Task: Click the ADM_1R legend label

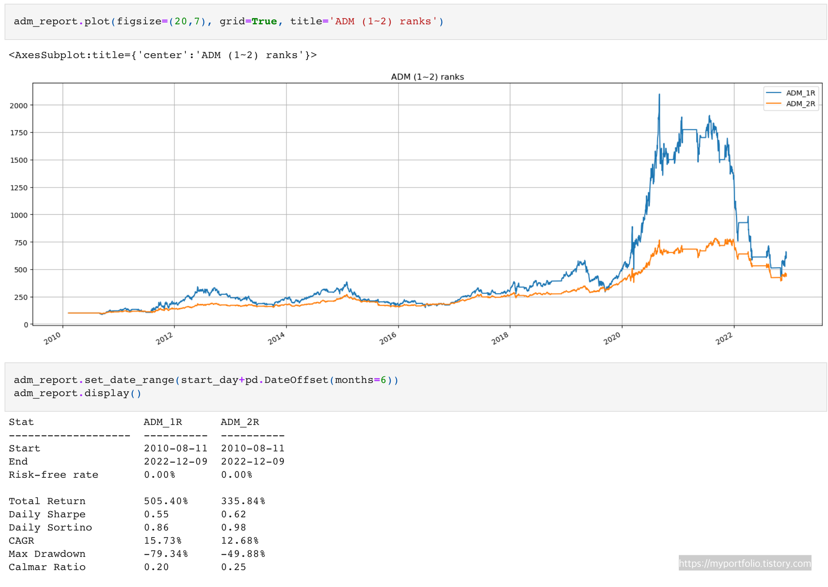Action: tap(800, 93)
